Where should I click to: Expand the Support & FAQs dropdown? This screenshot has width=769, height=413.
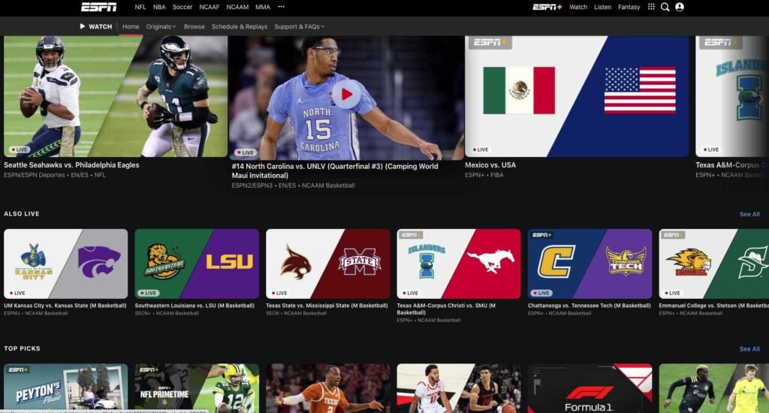[x=299, y=26]
